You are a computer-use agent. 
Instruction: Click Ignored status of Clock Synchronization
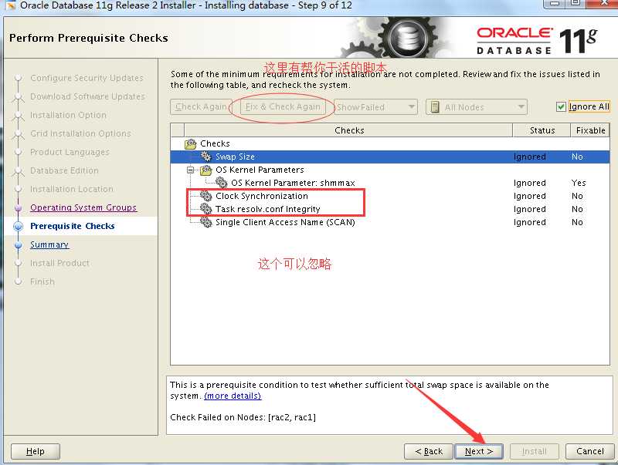pyautogui.click(x=530, y=196)
